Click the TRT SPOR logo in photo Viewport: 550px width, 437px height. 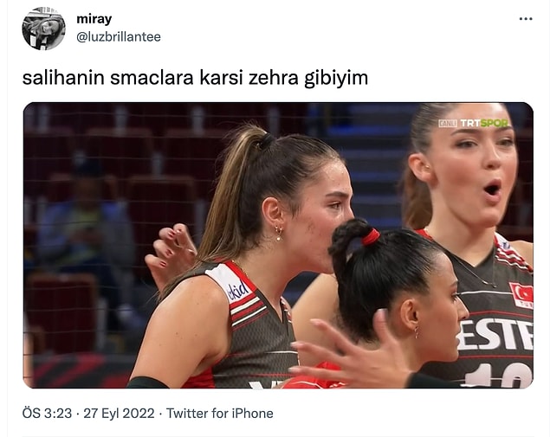point(484,123)
